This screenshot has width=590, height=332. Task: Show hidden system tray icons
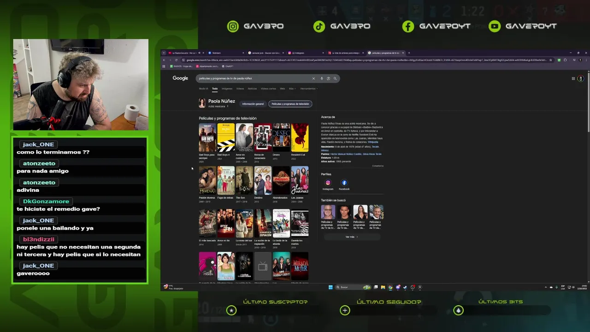click(x=545, y=287)
